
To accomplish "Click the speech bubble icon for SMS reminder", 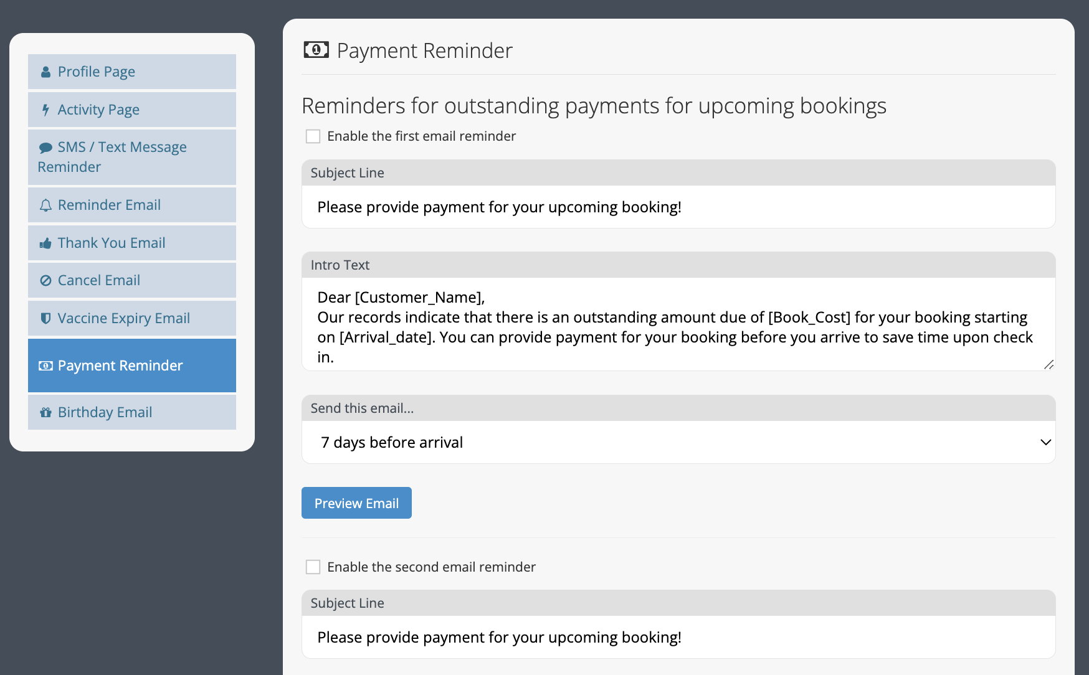I will tap(45, 148).
